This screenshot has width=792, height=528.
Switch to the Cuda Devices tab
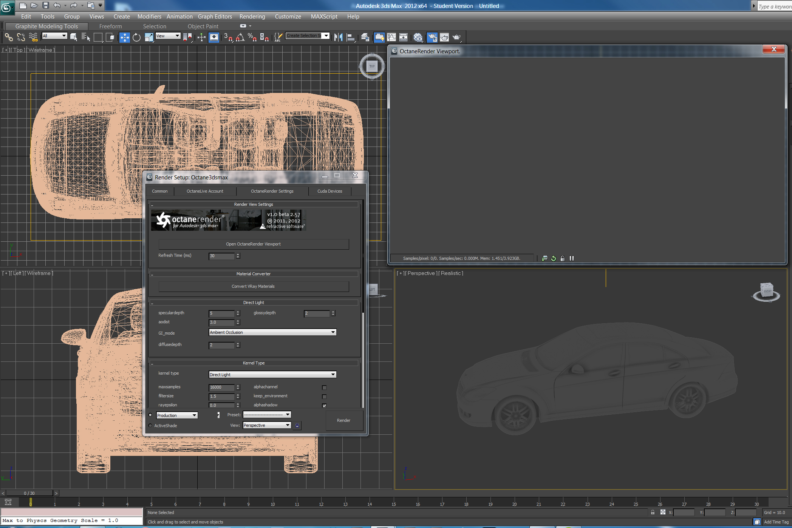tap(329, 191)
